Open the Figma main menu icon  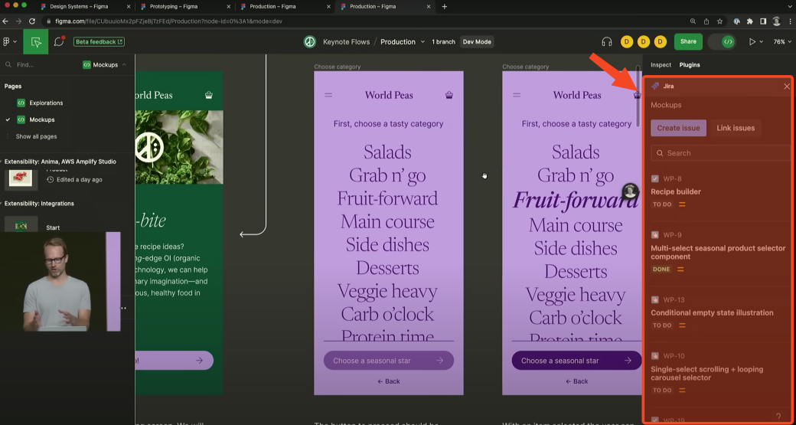pos(8,41)
